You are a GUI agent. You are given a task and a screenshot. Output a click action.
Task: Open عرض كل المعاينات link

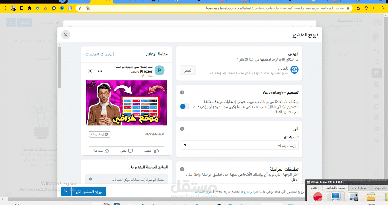coord(99,54)
